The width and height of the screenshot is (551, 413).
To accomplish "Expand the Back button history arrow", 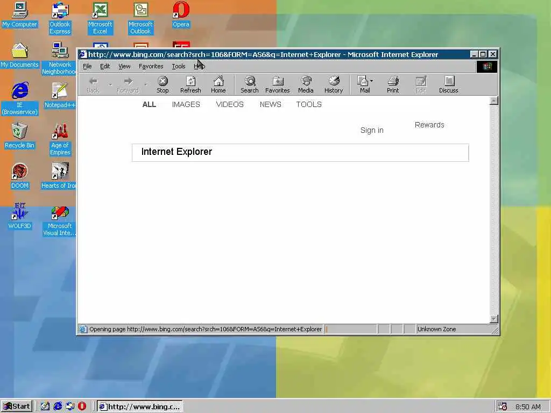I will pyautogui.click(x=110, y=84).
